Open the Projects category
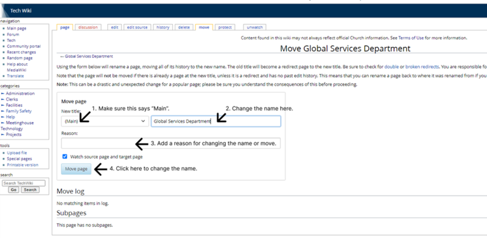This screenshot has height=238, width=487. coord(13,135)
